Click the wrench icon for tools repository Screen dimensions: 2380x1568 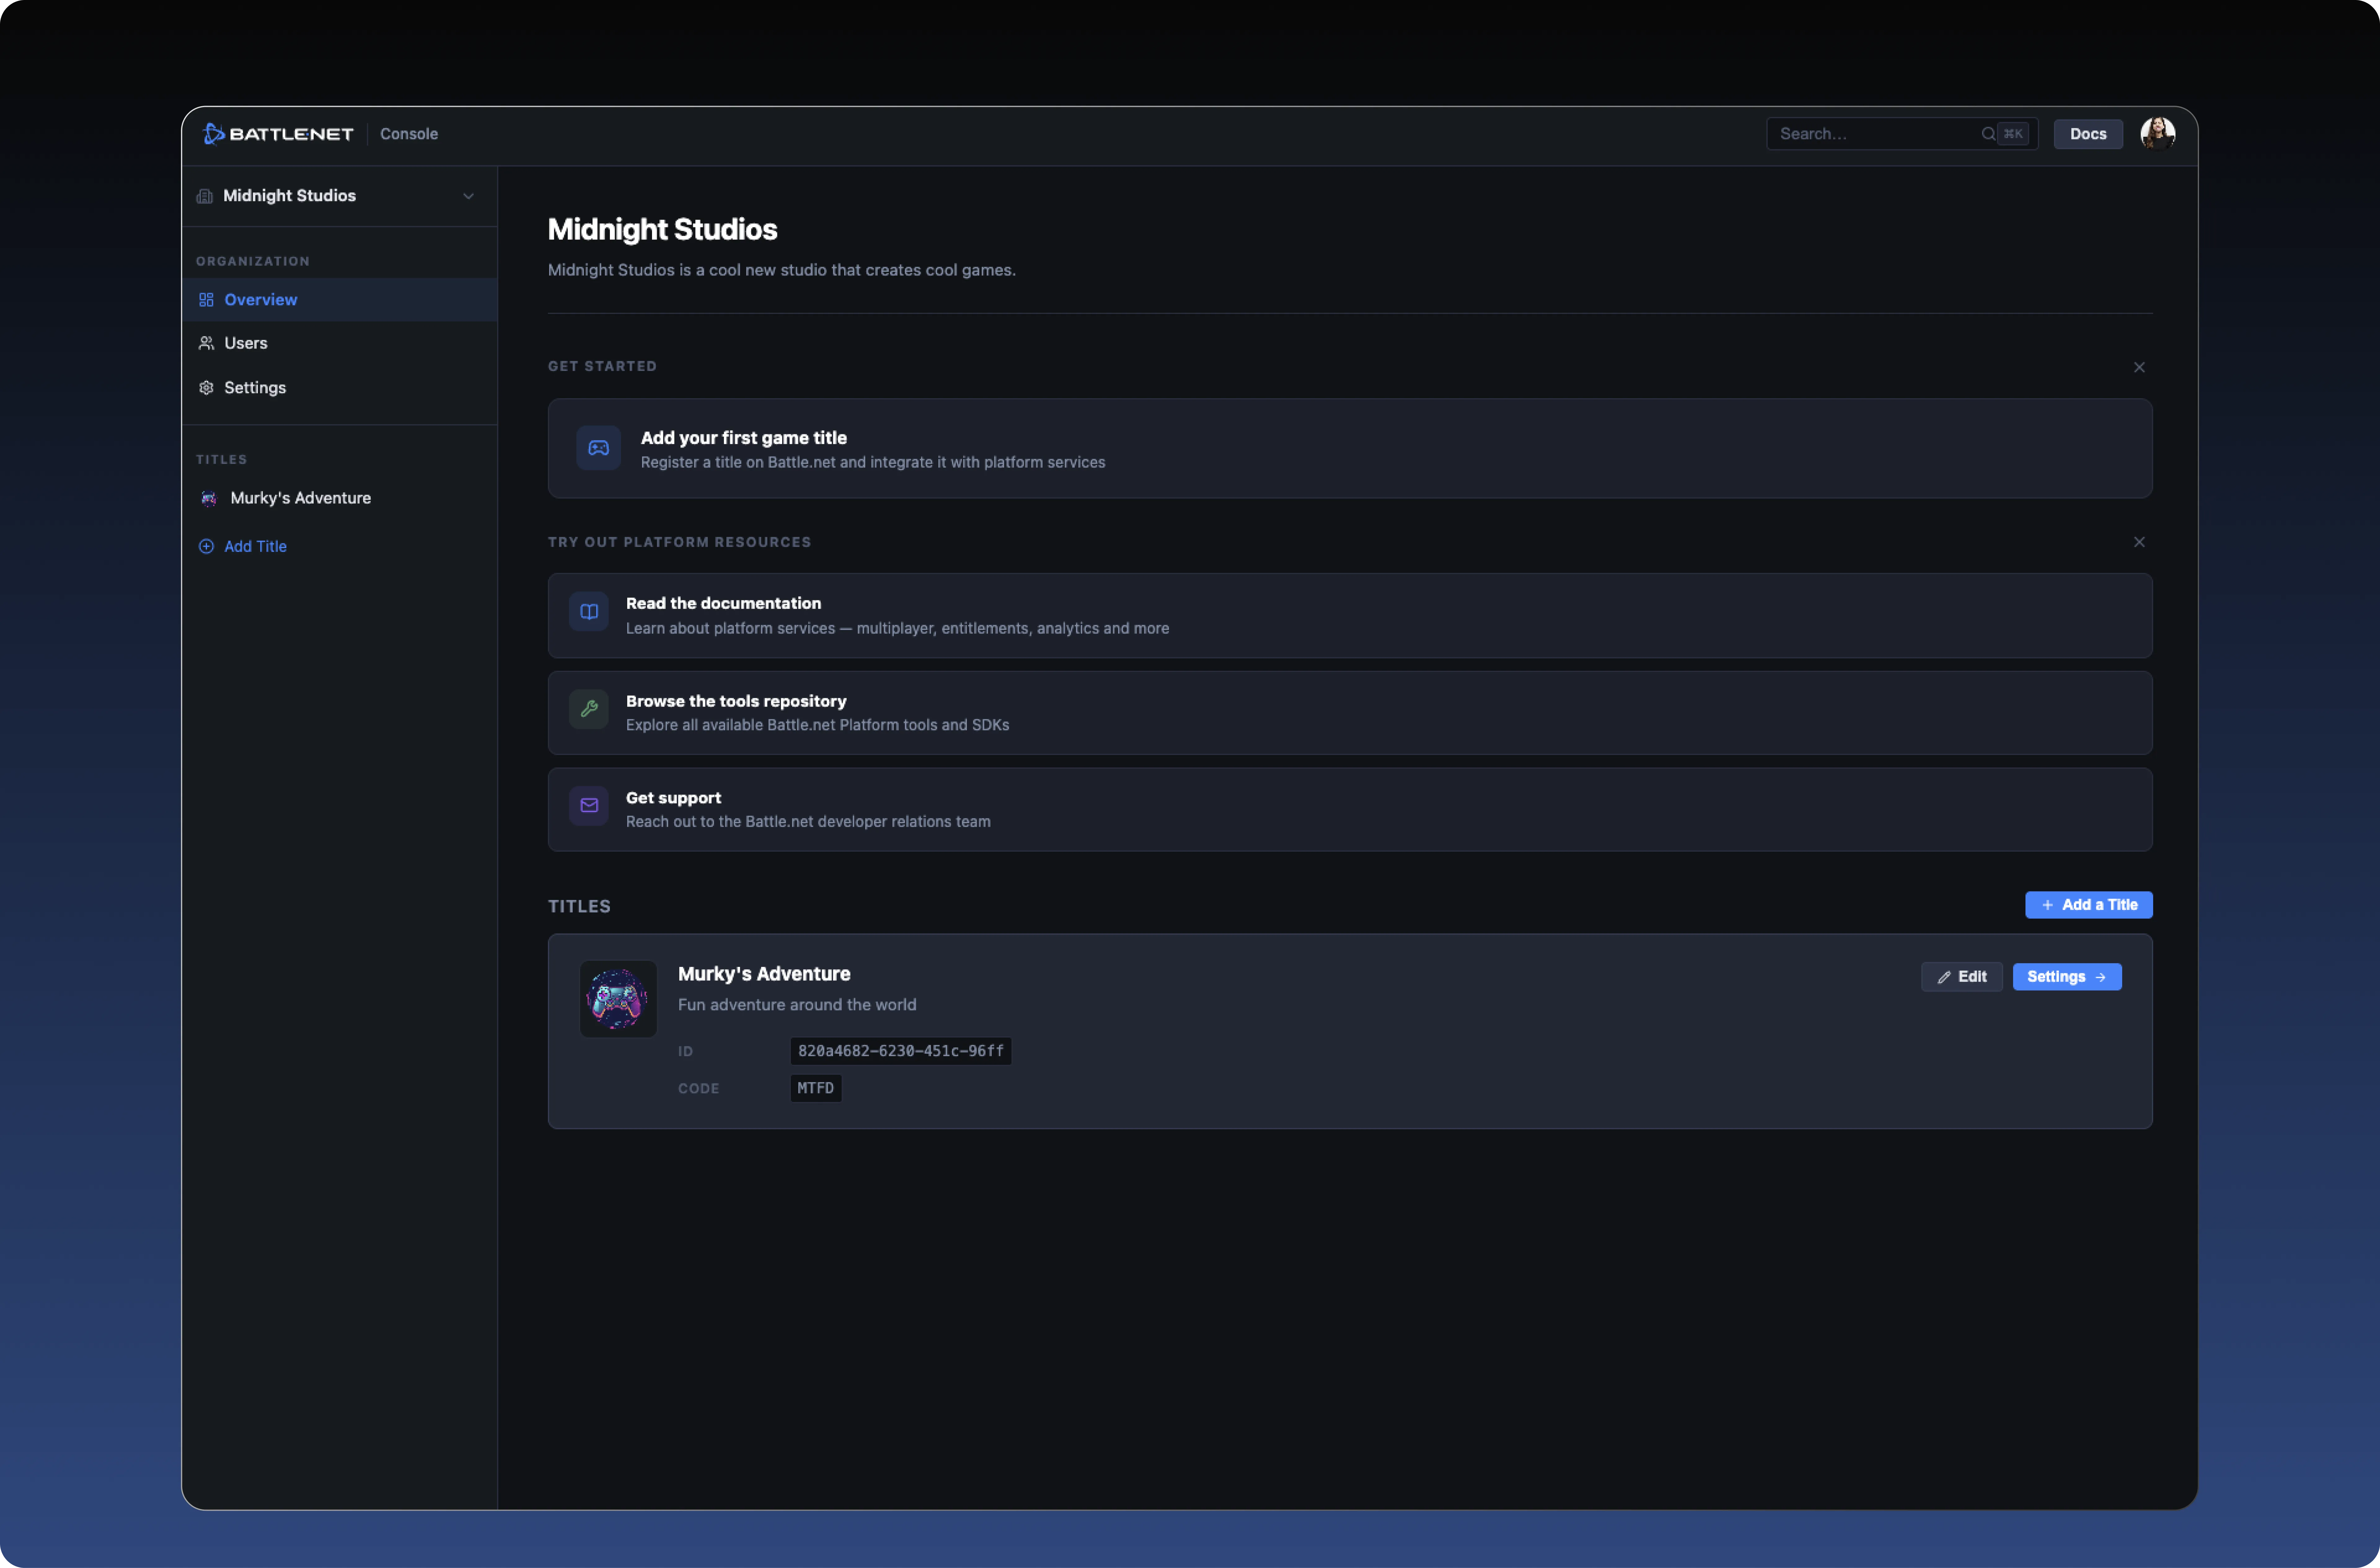[589, 709]
